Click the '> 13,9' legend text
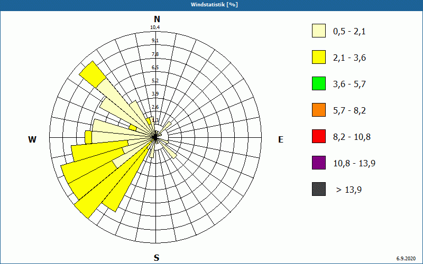The height and width of the screenshot is (264, 423). click(349, 190)
